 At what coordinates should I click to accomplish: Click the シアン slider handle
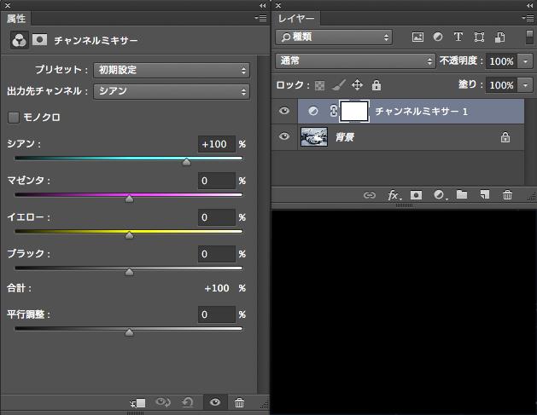click(186, 162)
